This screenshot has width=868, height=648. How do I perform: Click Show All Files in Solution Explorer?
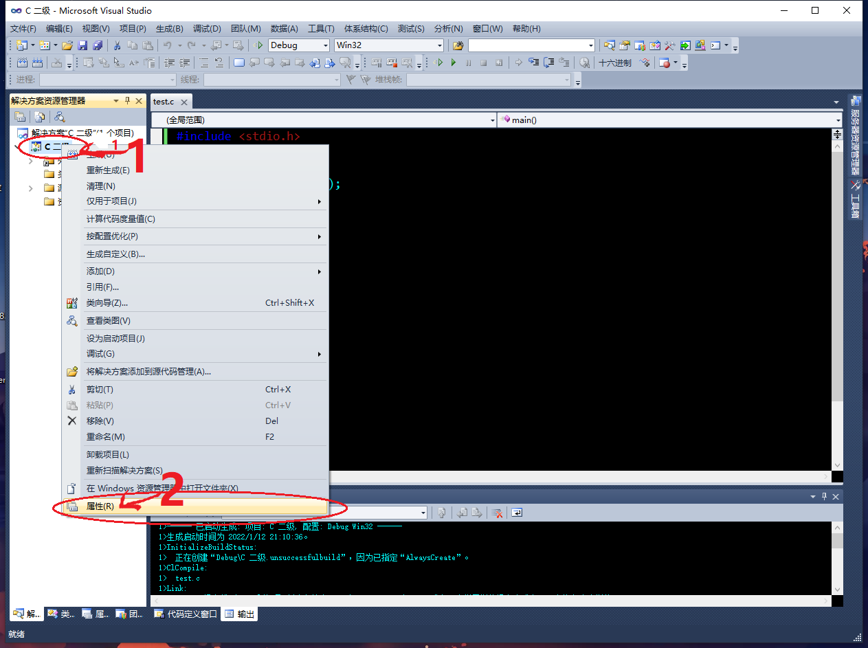click(40, 117)
